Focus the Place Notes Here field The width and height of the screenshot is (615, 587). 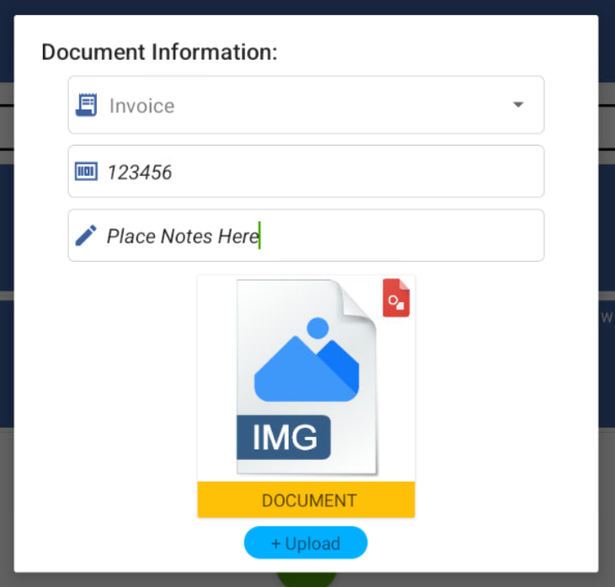306,235
